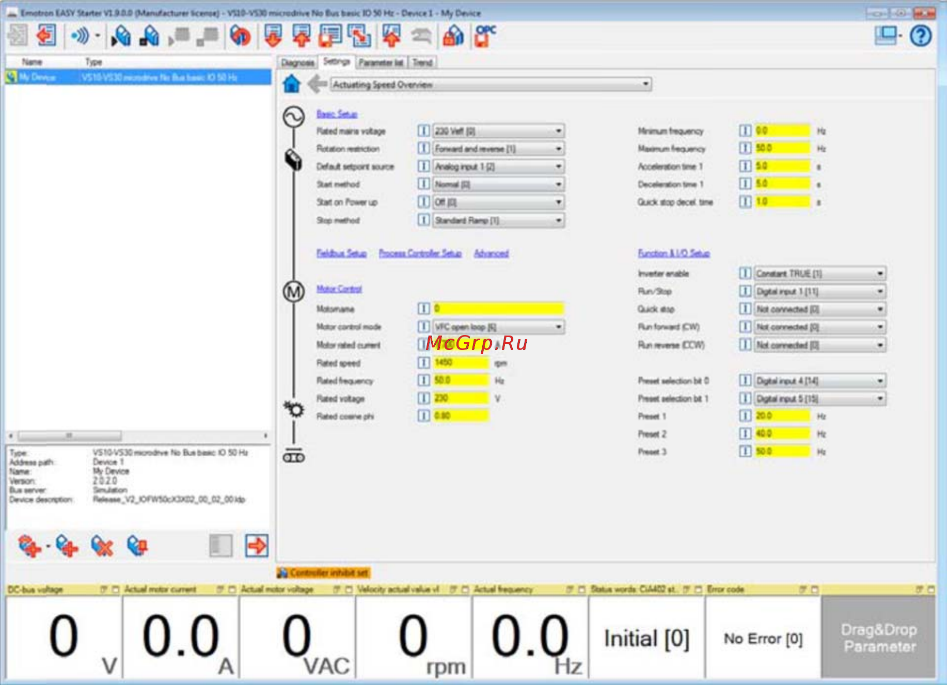
Task: Click the info icon beside Rated speed
Action: tap(423, 363)
